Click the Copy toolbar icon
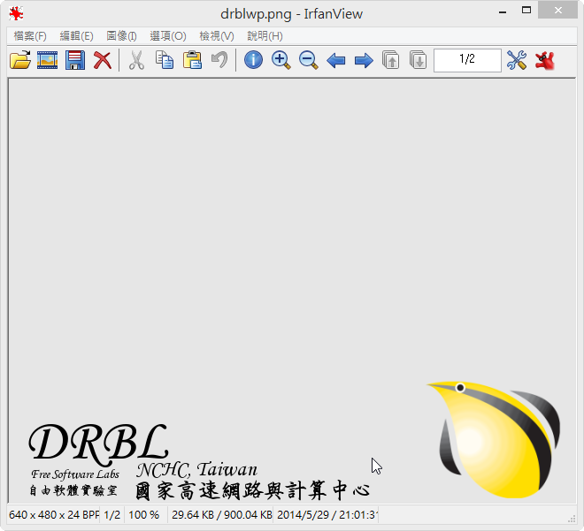 [164, 60]
